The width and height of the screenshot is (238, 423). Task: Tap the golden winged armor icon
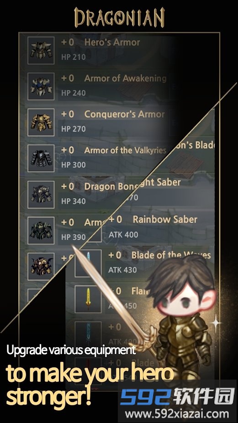click(x=41, y=266)
